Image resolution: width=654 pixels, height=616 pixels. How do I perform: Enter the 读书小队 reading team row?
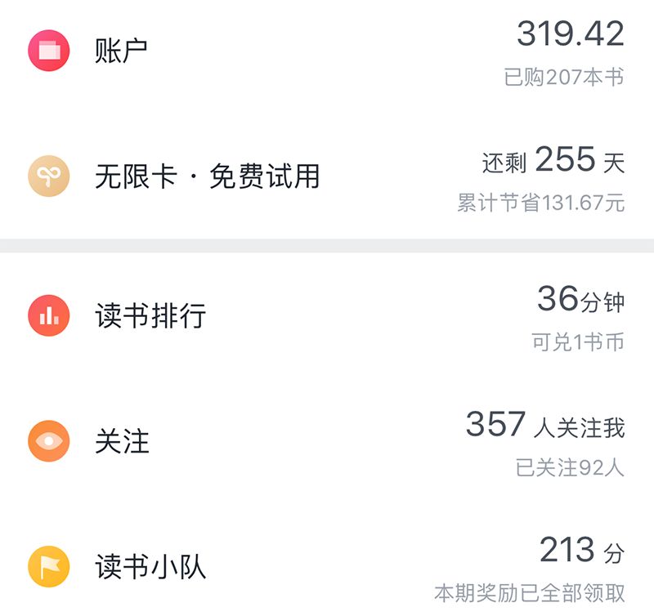tap(151, 565)
